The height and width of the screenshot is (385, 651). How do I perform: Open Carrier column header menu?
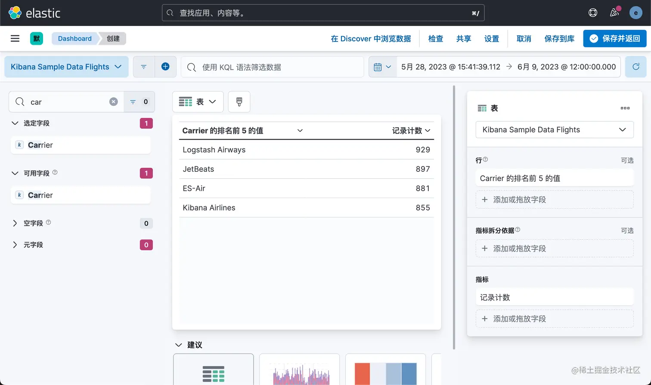pyautogui.click(x=300, y=130)
